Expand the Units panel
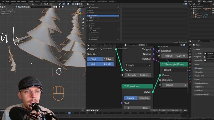This screenshot has height=120, width=214. tap(197, 65)
